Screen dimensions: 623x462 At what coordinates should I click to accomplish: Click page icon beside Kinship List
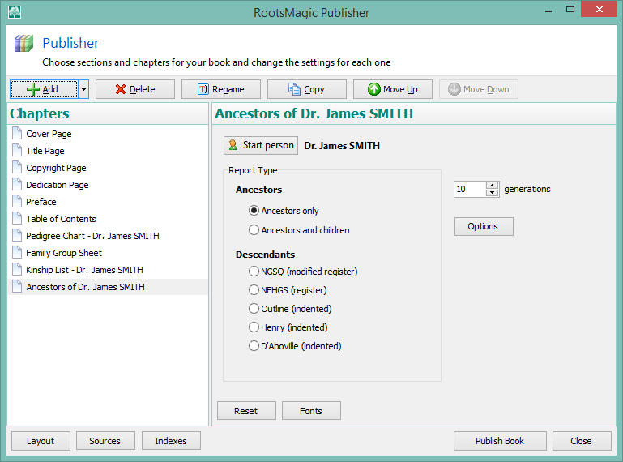pos(17,270)
